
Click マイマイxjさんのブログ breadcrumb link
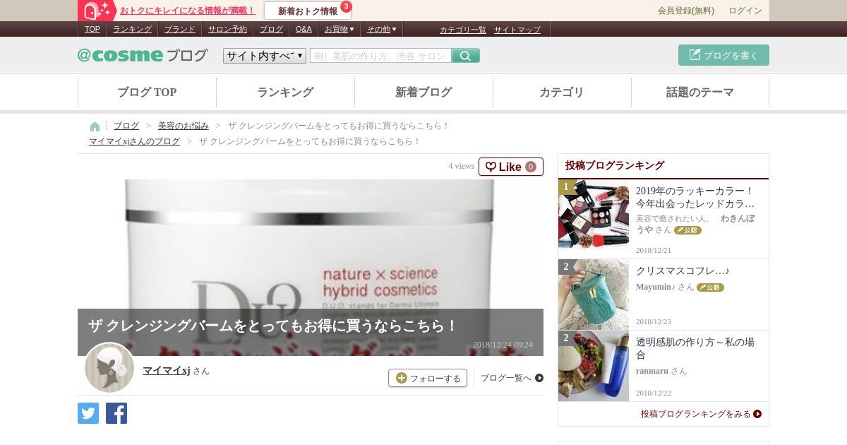(135, 141)
